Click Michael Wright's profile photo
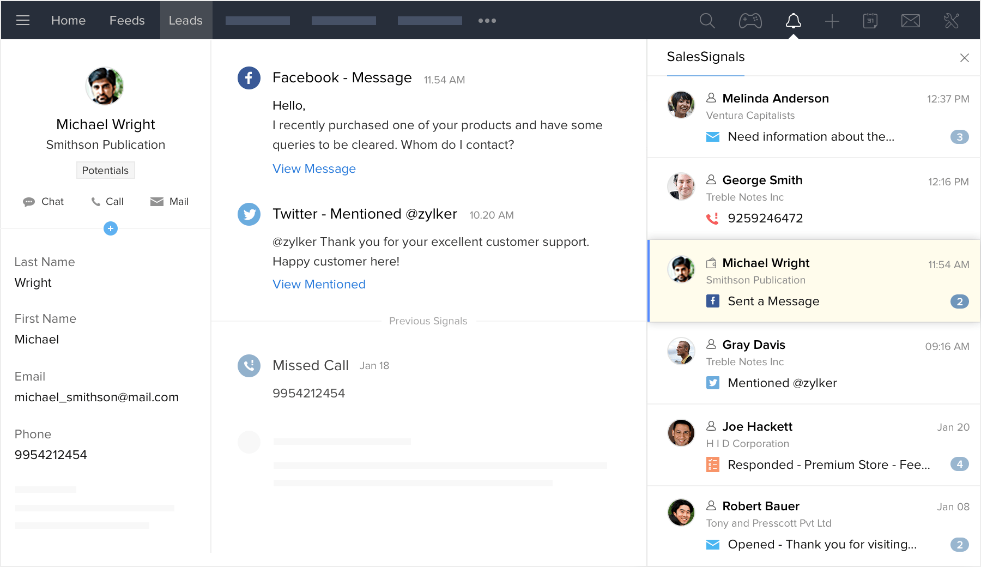 click(105, 86)
